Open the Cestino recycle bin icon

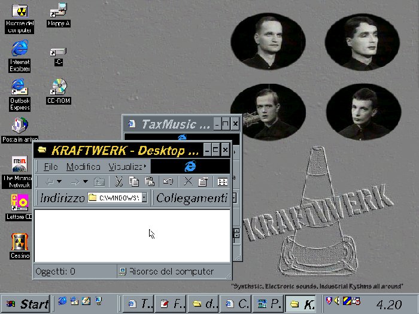tap(20, 243)
